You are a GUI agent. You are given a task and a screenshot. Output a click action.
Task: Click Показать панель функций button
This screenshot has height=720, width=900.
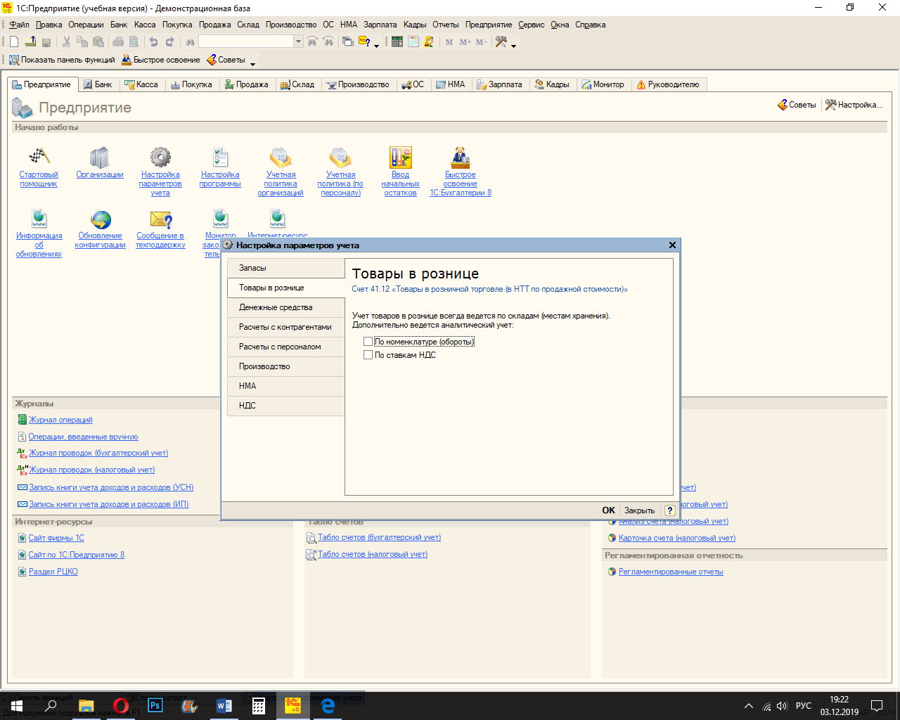[62, 60]
